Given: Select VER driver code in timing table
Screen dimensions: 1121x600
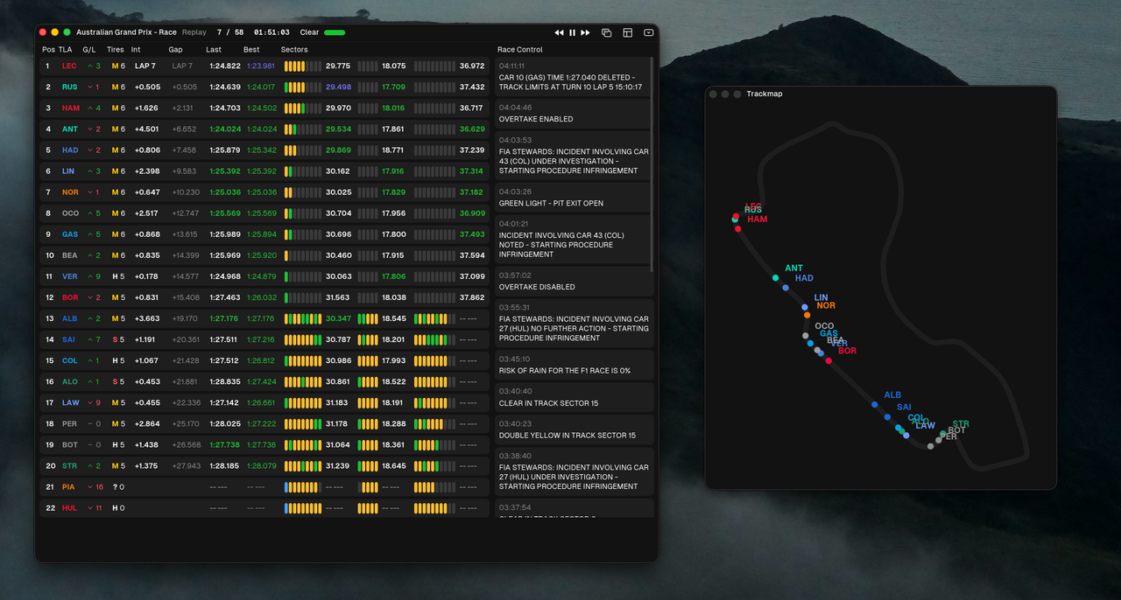Looking at the screenshot, I should click(x=70, y=276).
